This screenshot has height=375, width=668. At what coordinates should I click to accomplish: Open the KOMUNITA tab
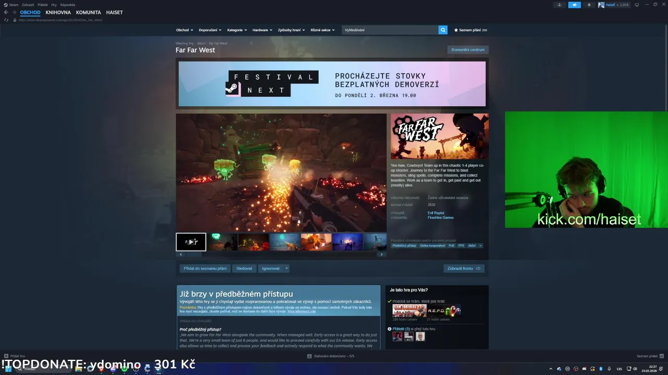[x=88, y=12]
